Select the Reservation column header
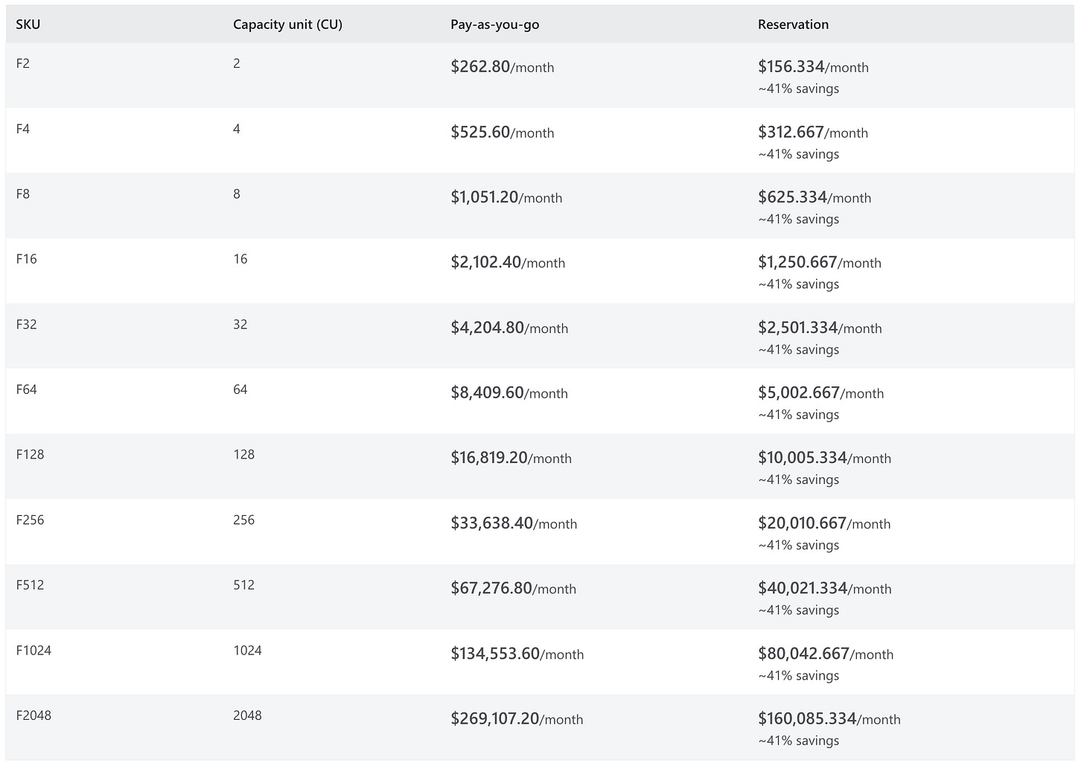This screenshot has width=1084, height=772. click(793, 25)
